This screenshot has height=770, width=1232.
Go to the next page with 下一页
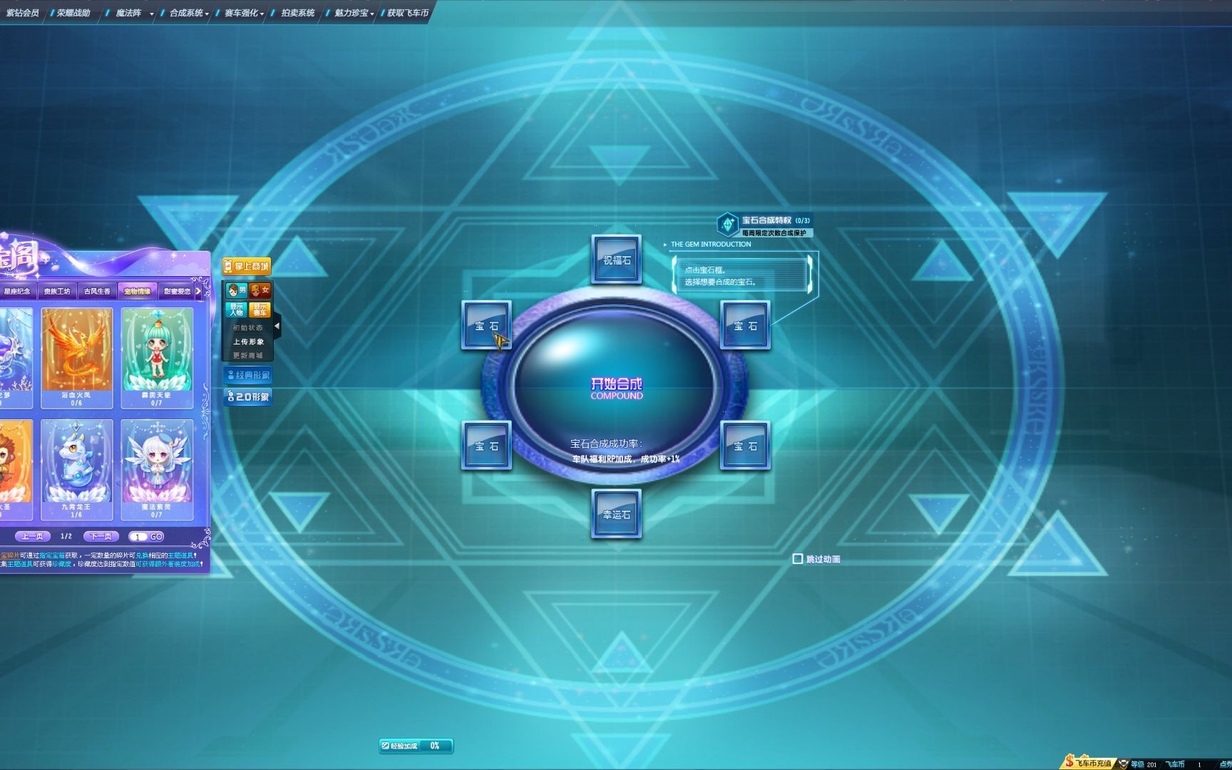tap(101, 536)
